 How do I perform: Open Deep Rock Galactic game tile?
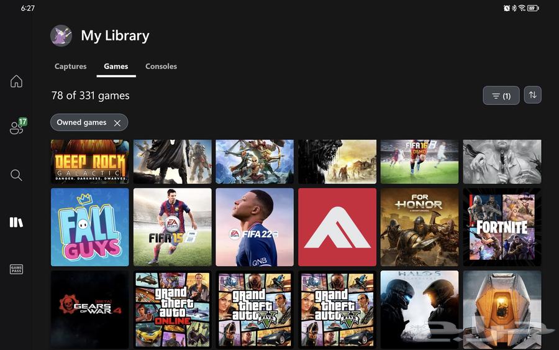90,162
